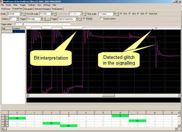Click the Trigger delay input field

point(18,24)
